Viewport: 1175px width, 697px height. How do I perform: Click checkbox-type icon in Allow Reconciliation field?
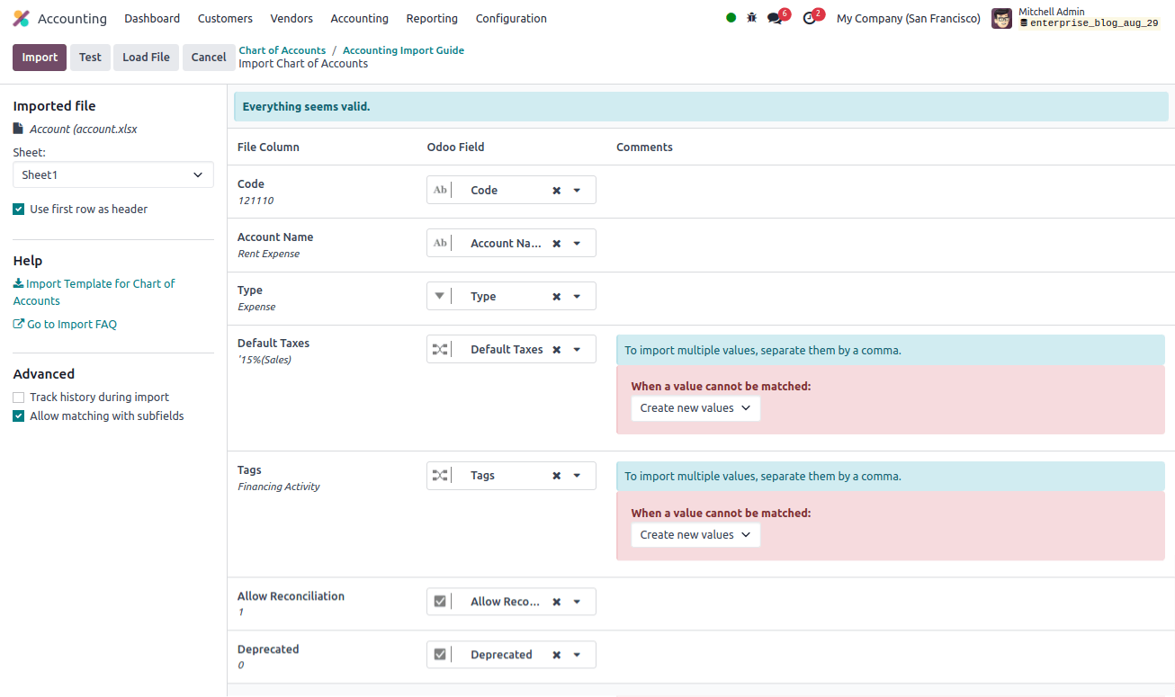click(440, 602)
